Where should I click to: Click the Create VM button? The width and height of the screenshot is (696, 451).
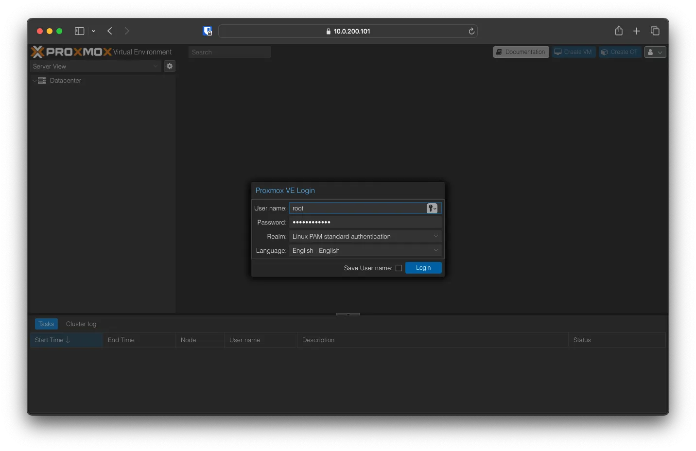[574, 52]
